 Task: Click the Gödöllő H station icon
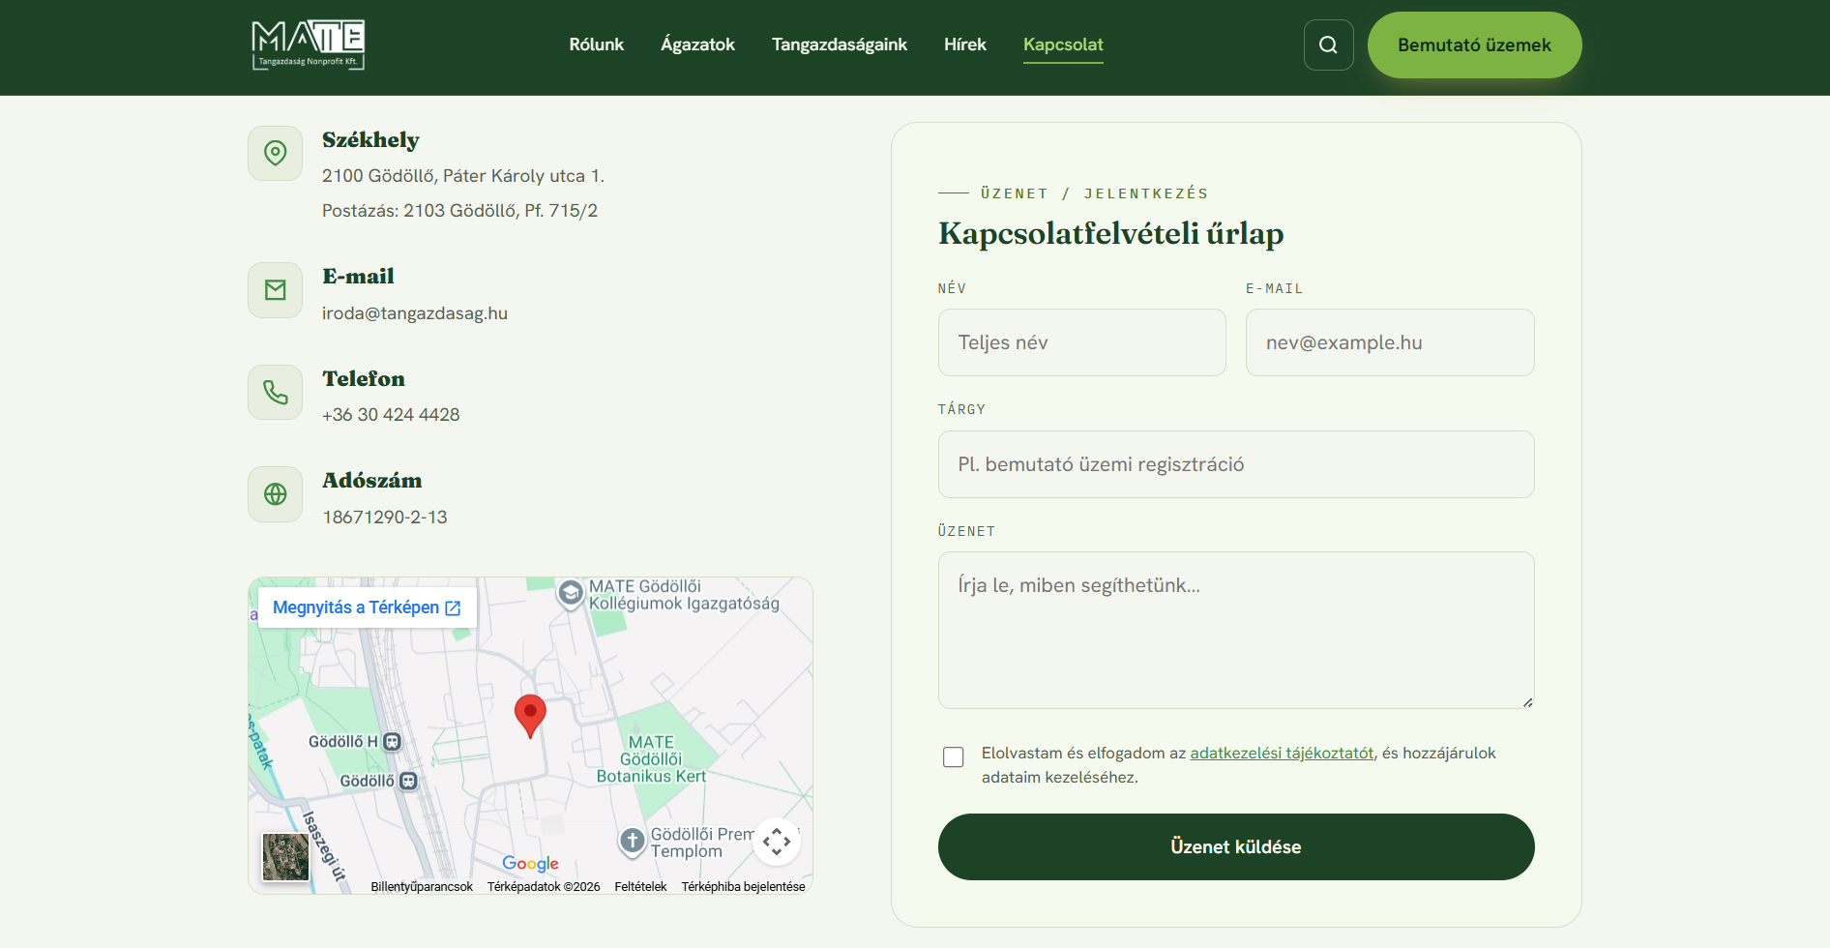pyautogui.click(x=392, y=742)
